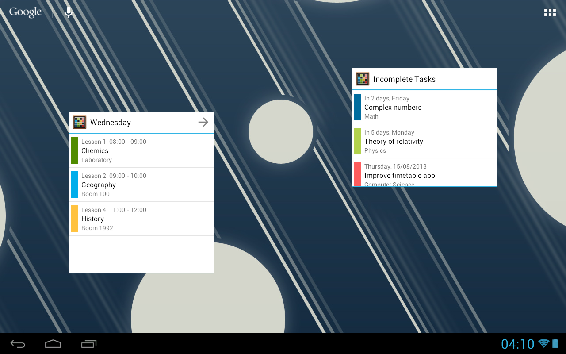
Task: Tap the Wi-Fi status icon
Action: point(545,344)
